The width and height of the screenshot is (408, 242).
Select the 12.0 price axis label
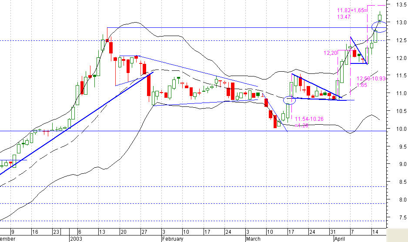click(401, 58)
